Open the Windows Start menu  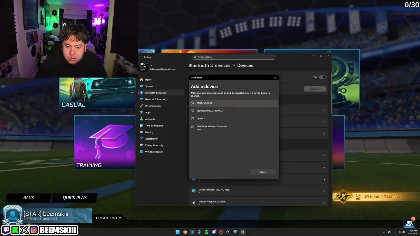tap(178, 232)
